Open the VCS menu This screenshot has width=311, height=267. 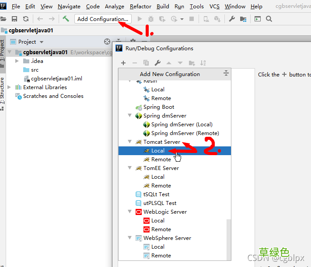click(214, 7)
